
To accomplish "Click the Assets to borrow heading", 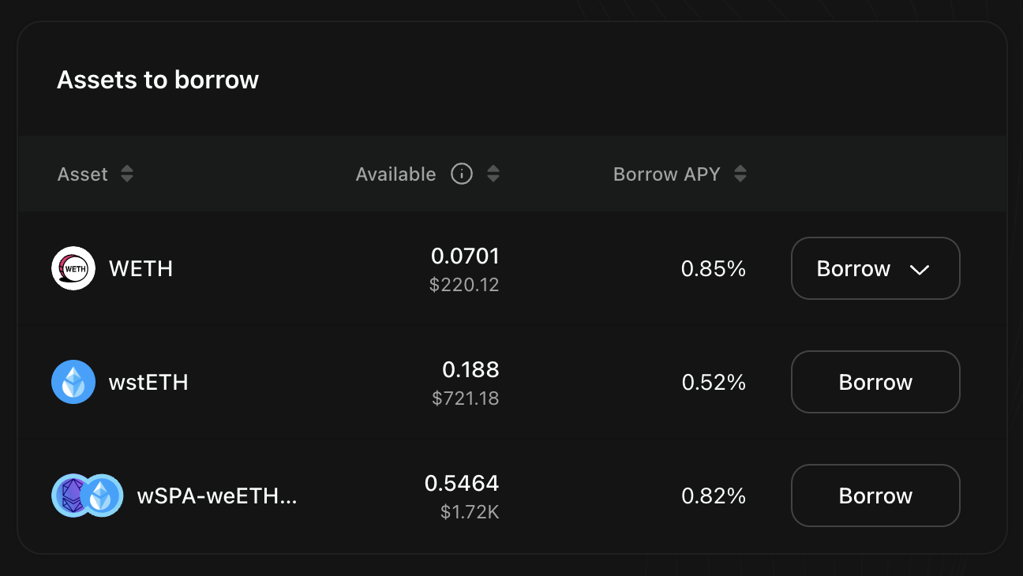I will pyautogui.click(x=158, y=80).
